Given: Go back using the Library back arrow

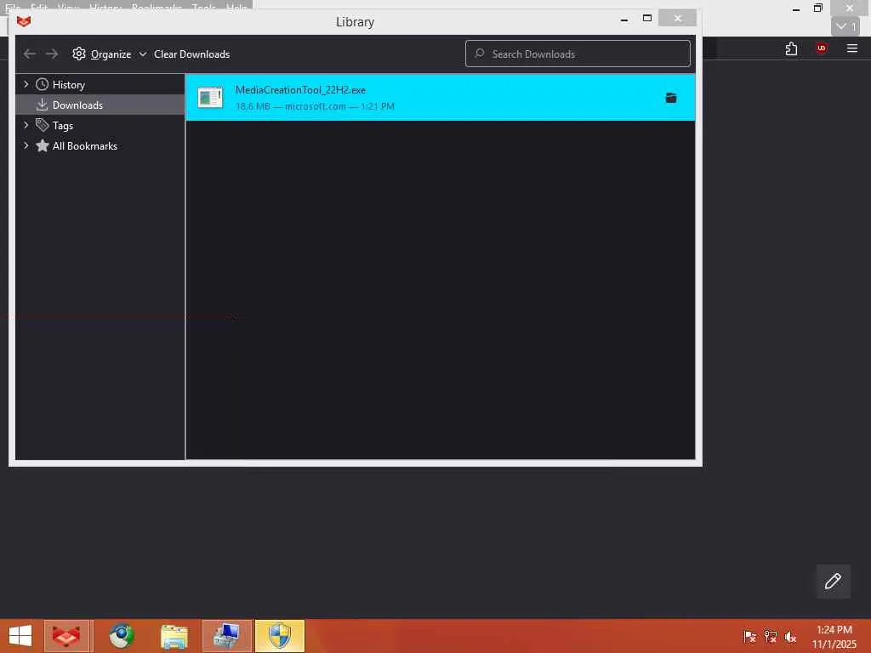Looking at the screenshot, I should [30, 54].
